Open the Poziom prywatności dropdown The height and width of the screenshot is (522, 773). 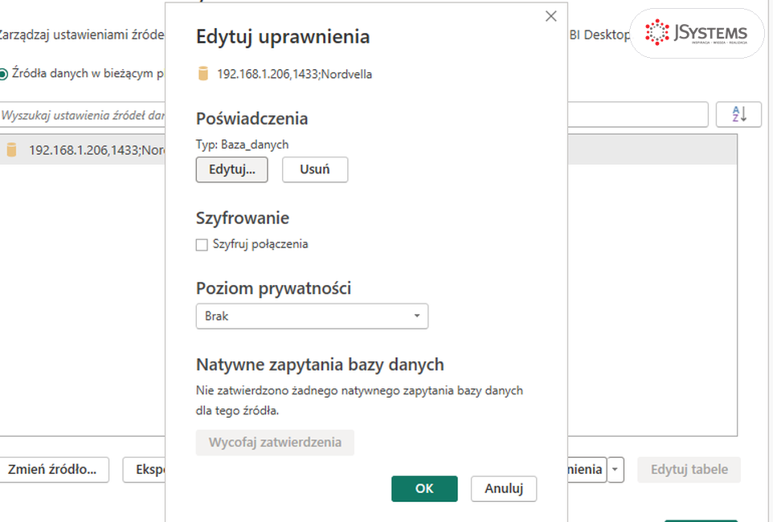click(x=312, y=316)
